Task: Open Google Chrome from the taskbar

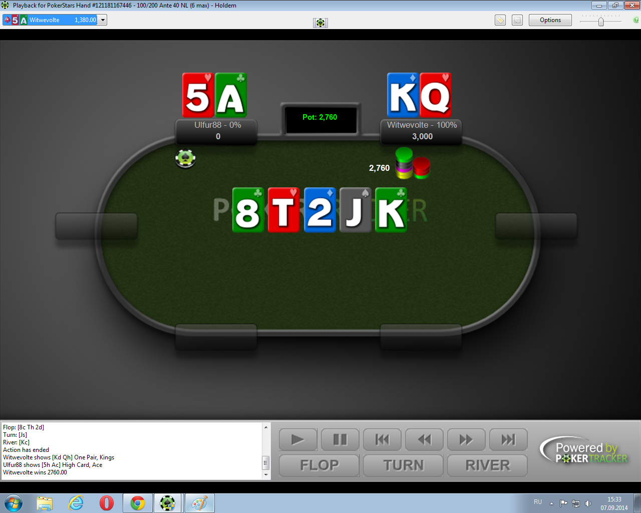Action: (138, 503)
